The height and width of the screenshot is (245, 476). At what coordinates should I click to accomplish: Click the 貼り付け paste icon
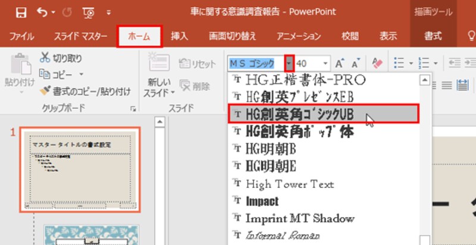coord(21,65)
